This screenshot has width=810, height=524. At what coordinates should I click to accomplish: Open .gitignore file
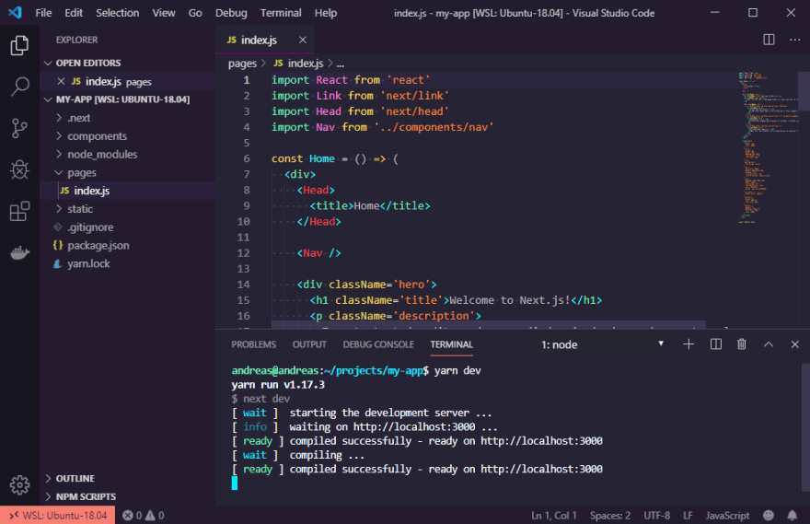[x=90, y=227]
